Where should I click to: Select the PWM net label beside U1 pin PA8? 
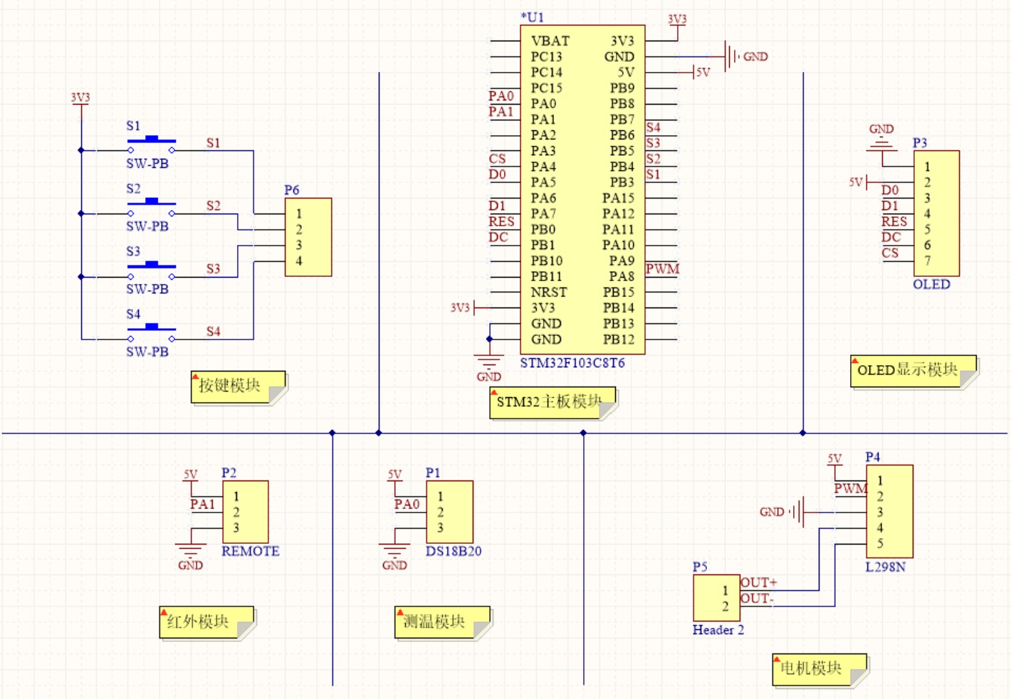(662, 268)
